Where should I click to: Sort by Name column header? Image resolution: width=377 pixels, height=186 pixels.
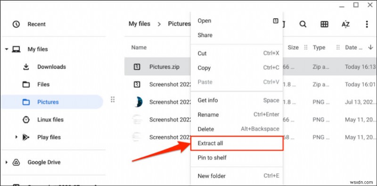[x=139, y=47]
